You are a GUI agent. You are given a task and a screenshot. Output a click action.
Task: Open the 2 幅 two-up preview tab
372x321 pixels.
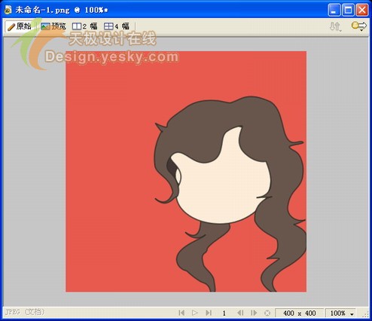(84, 26)
